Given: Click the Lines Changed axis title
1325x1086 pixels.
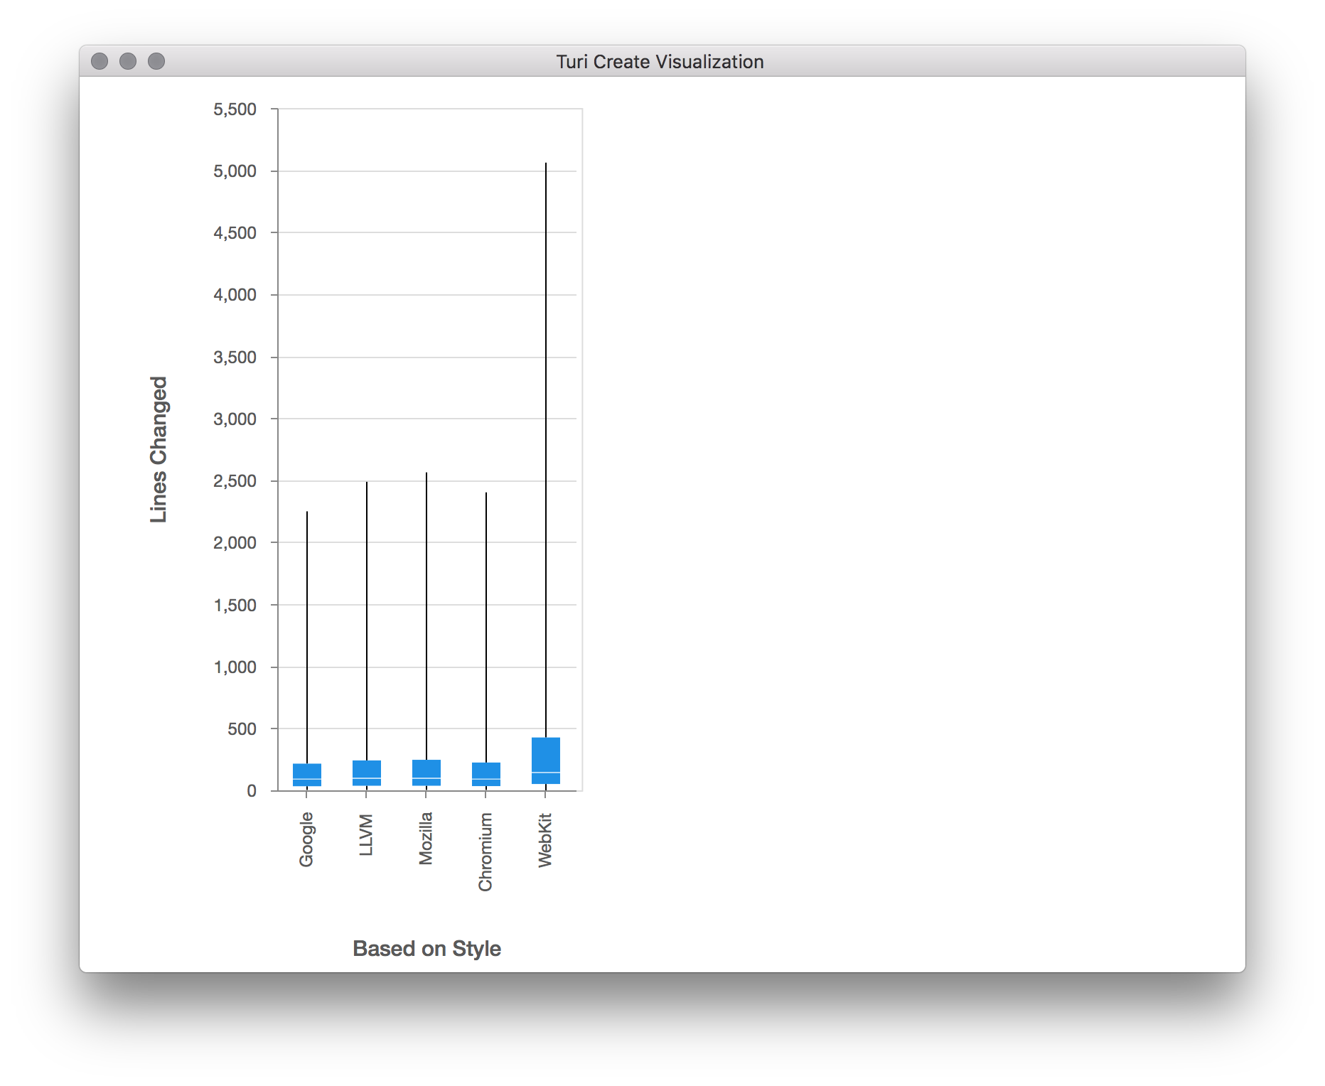Looking at the screenshot, I should [x=159, y=450].
